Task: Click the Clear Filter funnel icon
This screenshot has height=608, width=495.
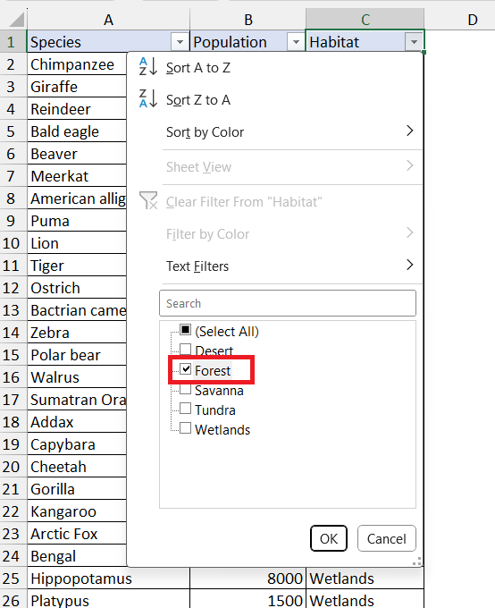Action: 148,200
